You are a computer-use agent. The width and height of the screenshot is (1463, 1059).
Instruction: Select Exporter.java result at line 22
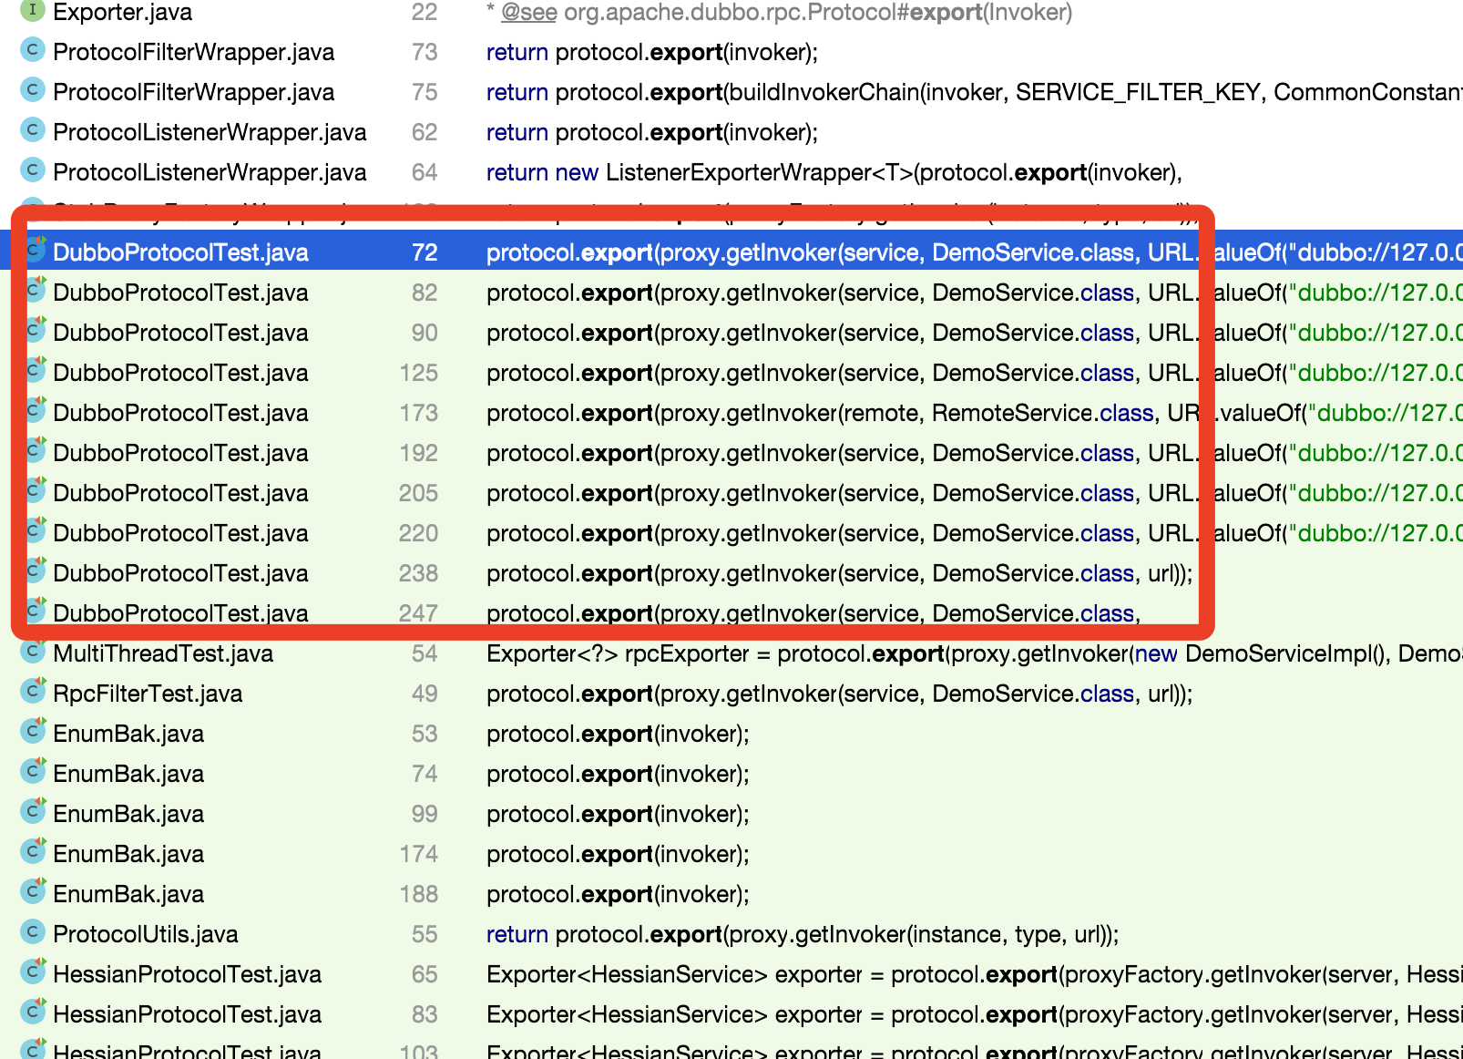pyautogui.click(x=731, y=12)
